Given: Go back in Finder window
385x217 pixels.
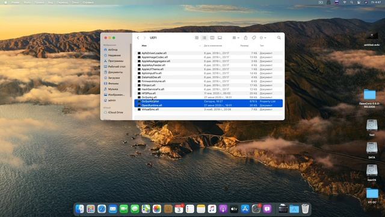Looking at the screenshot, I should pyautogui.click(x=138, y=37).
